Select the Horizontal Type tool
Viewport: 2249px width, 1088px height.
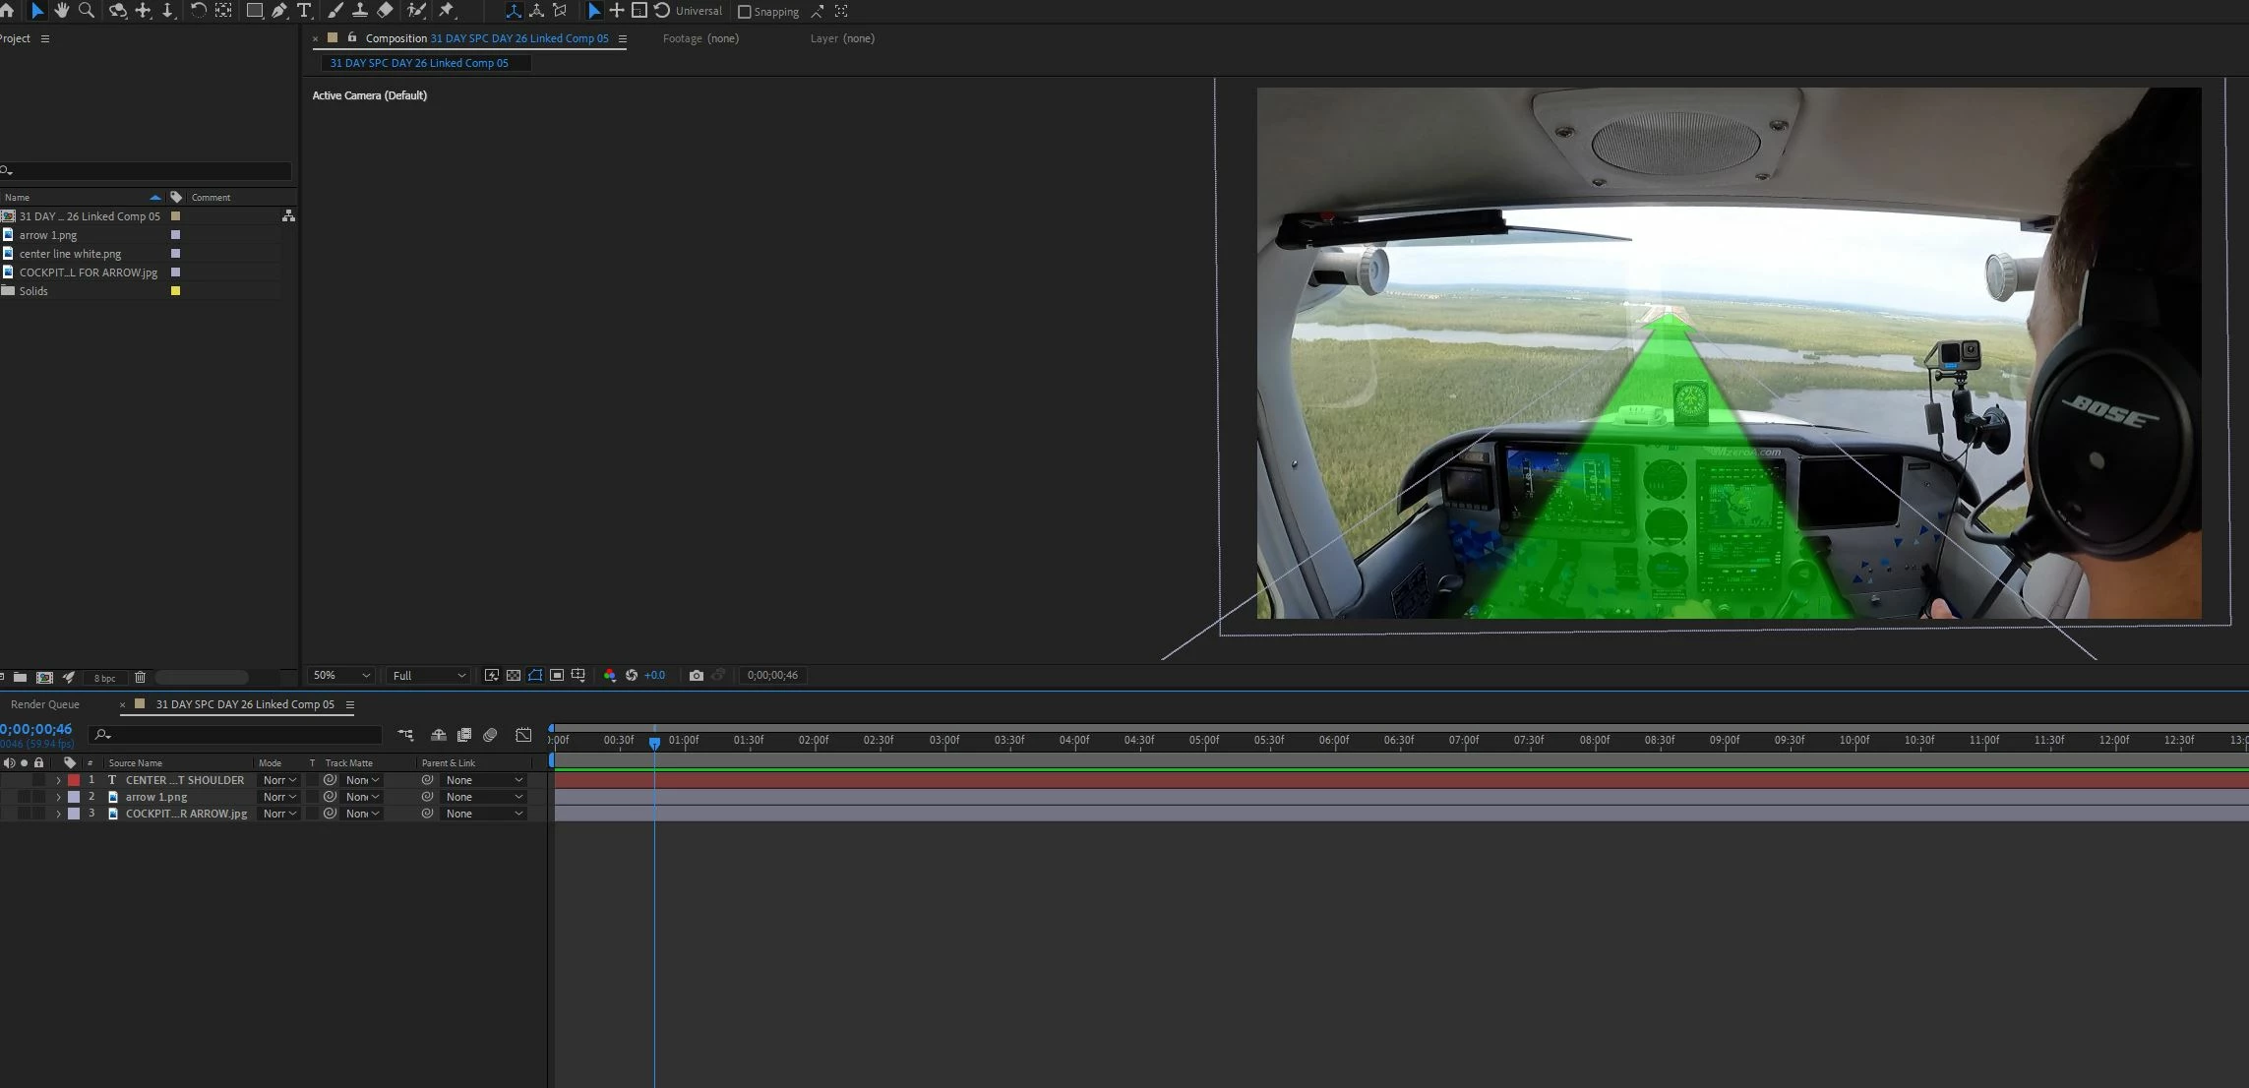point(304,11)
